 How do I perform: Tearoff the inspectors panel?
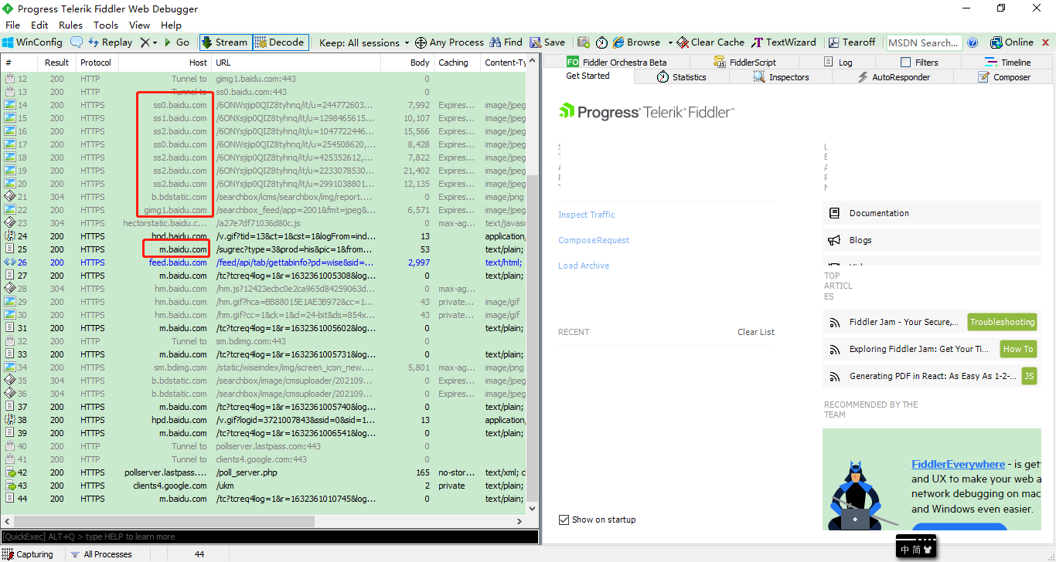point(853,42)
